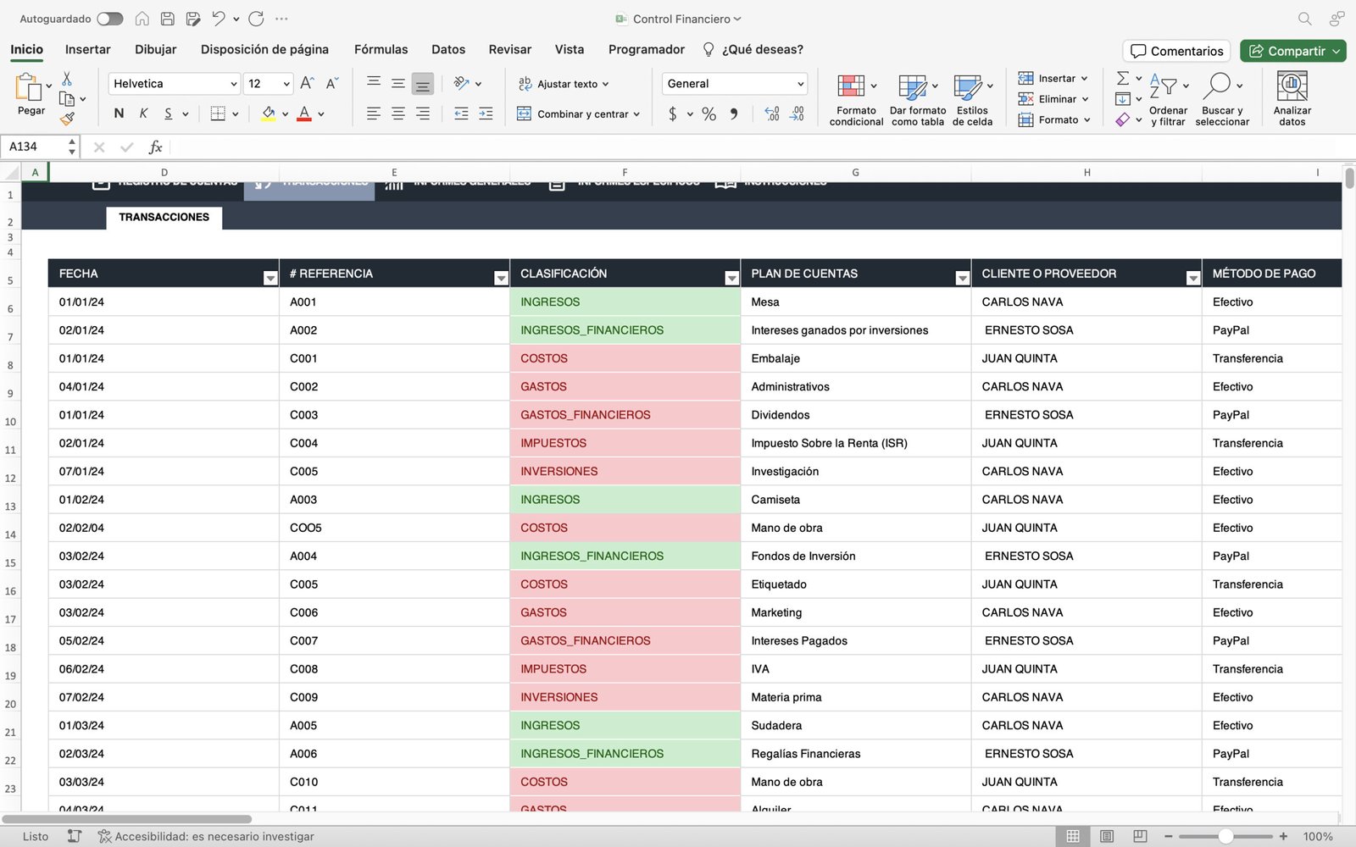This screenshot has height=847, width=1356.
Task: Open Formato condicional icon
Action: pyautogui.click(x=851, y=86)
